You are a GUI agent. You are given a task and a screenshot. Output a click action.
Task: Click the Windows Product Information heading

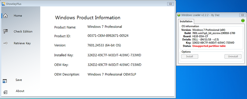pos(88,18)
